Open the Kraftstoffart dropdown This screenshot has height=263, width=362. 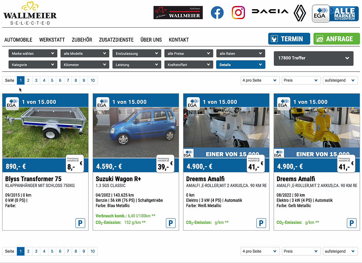click(x=189, y=65)
